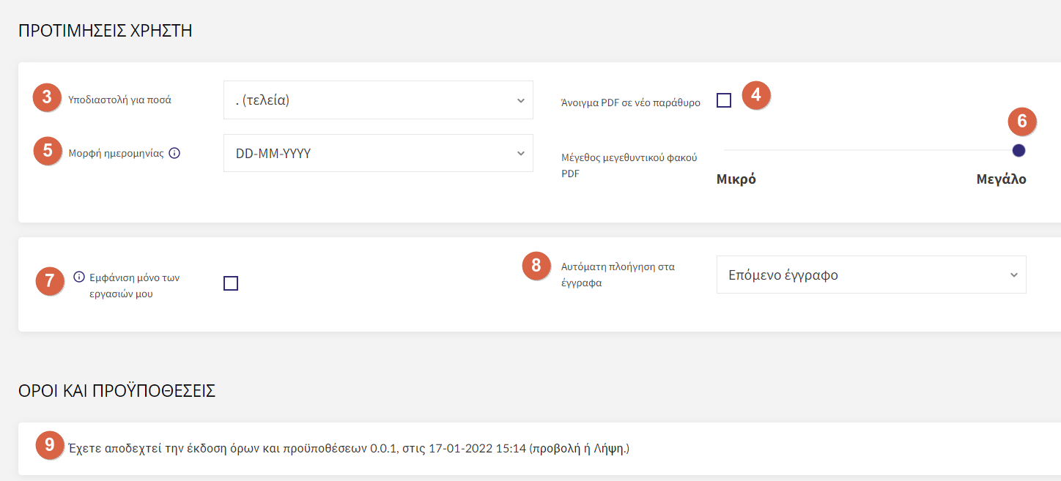The image size is (1061, 481).
Task: Click the PDF magnifier size slider handle
Action: click(1019, 151)
